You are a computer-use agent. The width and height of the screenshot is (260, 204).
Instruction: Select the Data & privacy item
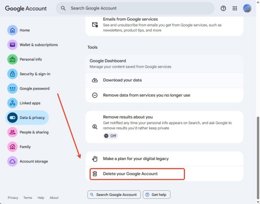[27, 117]
